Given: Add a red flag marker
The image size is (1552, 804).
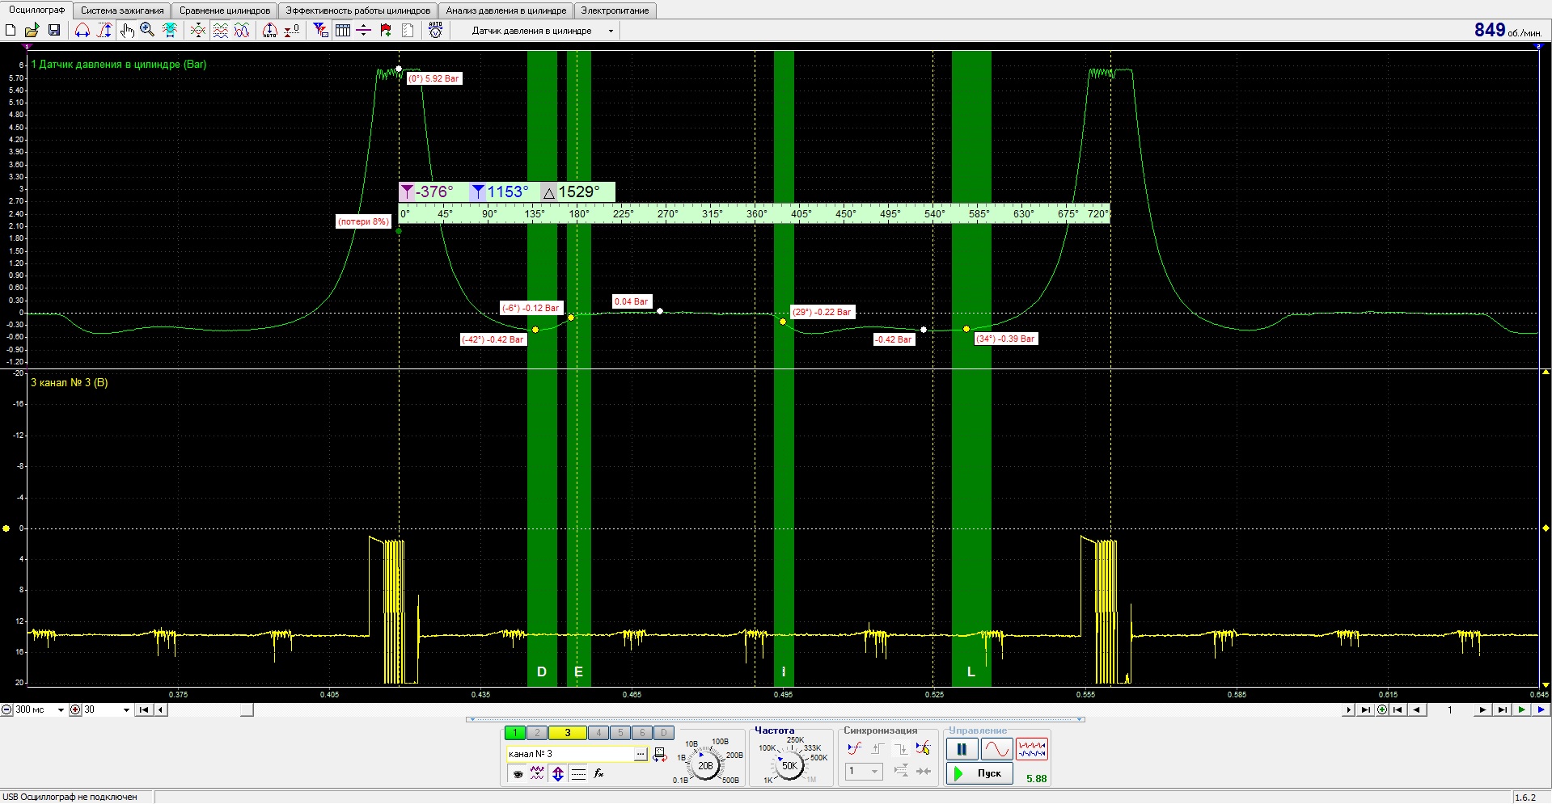Looking at the screenshot, I should pos(386,31).
